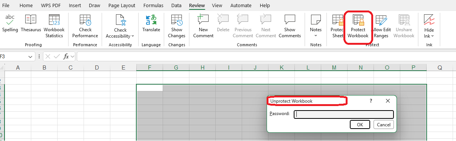Open the Notes dropdown
The height and width of the screenshot is (141, 456).
coord(316,26)
